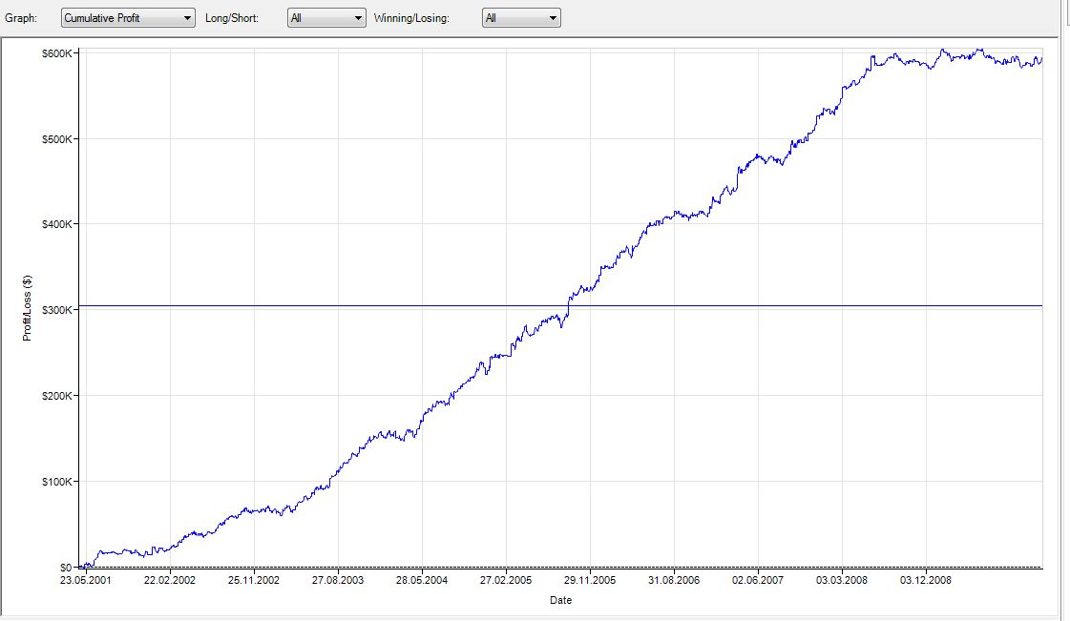
Task: Click the "Profit/Loss ($)" y-axis title
Action: 29,309
